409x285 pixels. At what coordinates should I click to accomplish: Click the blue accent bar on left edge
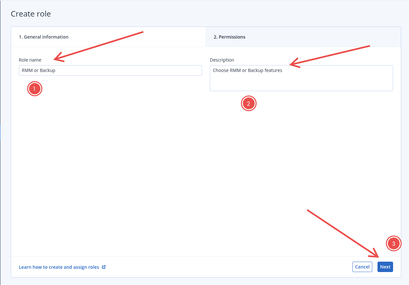pyautogui.click(x=1, y=133)
